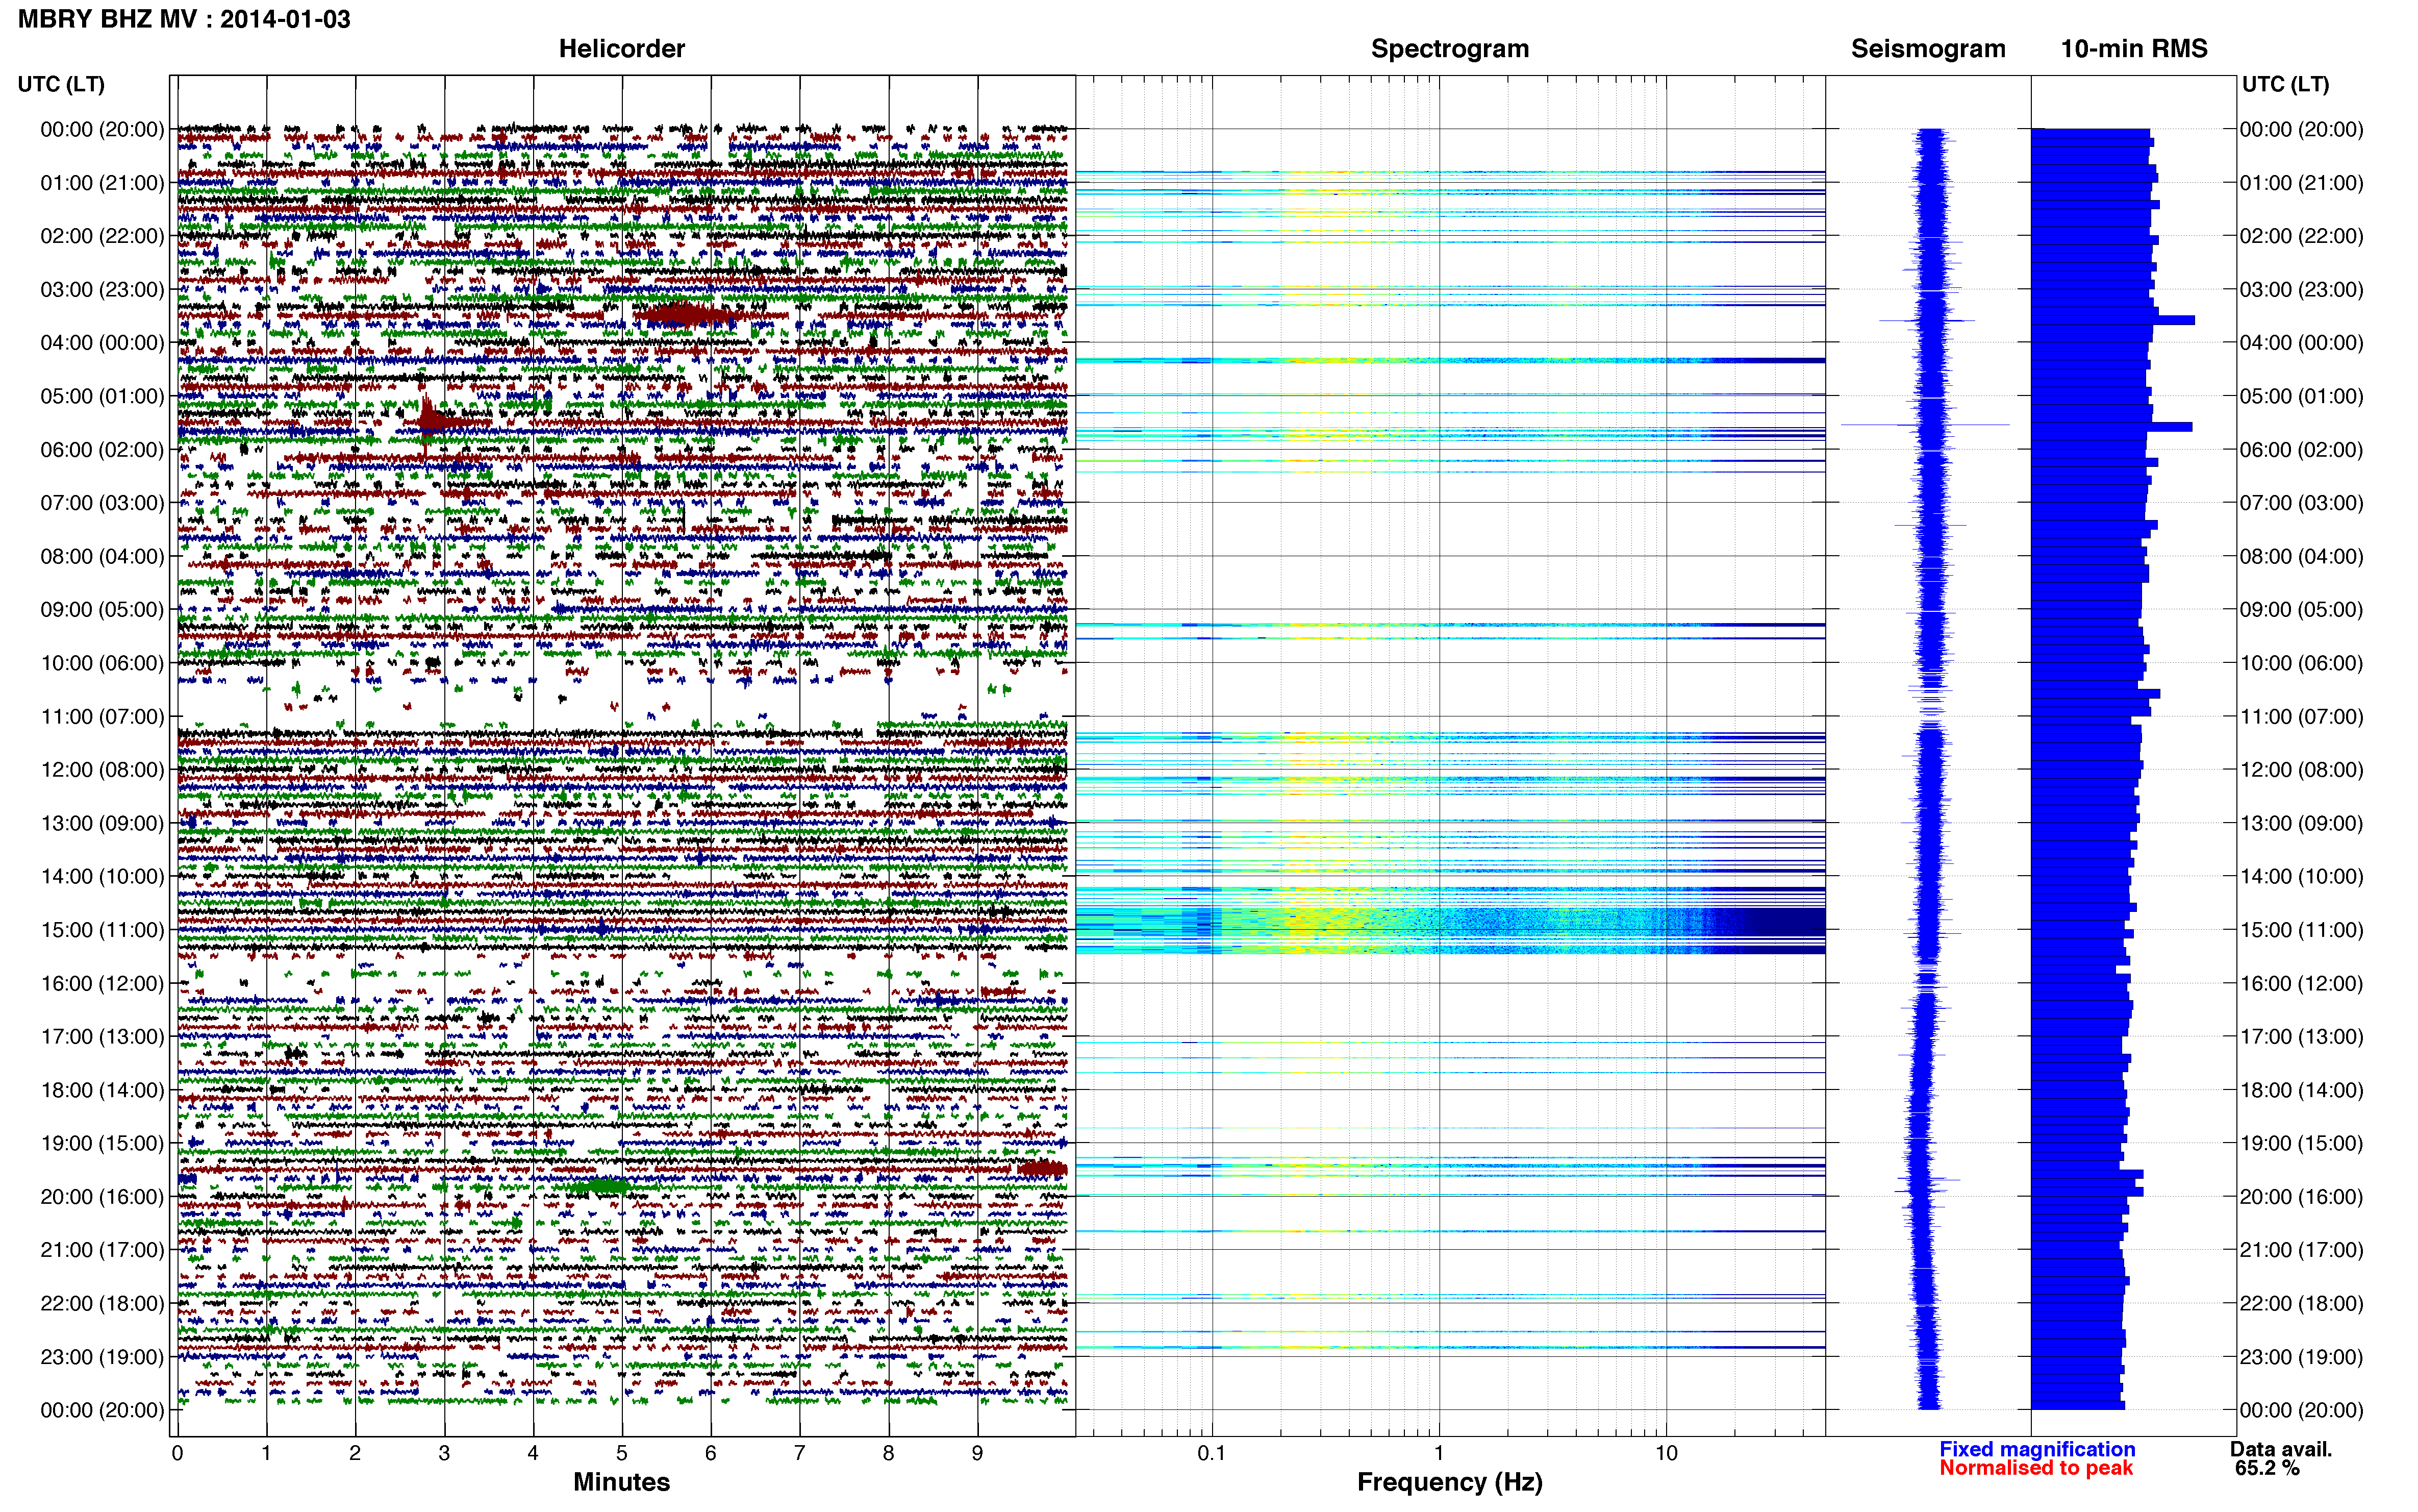Click the 65.2 % data availability value
2418x1512 pixels.
coord(2267,1468)
